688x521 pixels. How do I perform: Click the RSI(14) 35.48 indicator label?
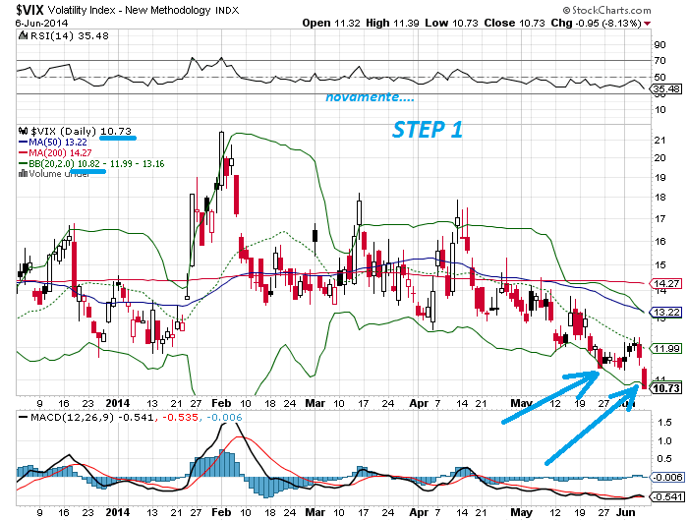70,36
